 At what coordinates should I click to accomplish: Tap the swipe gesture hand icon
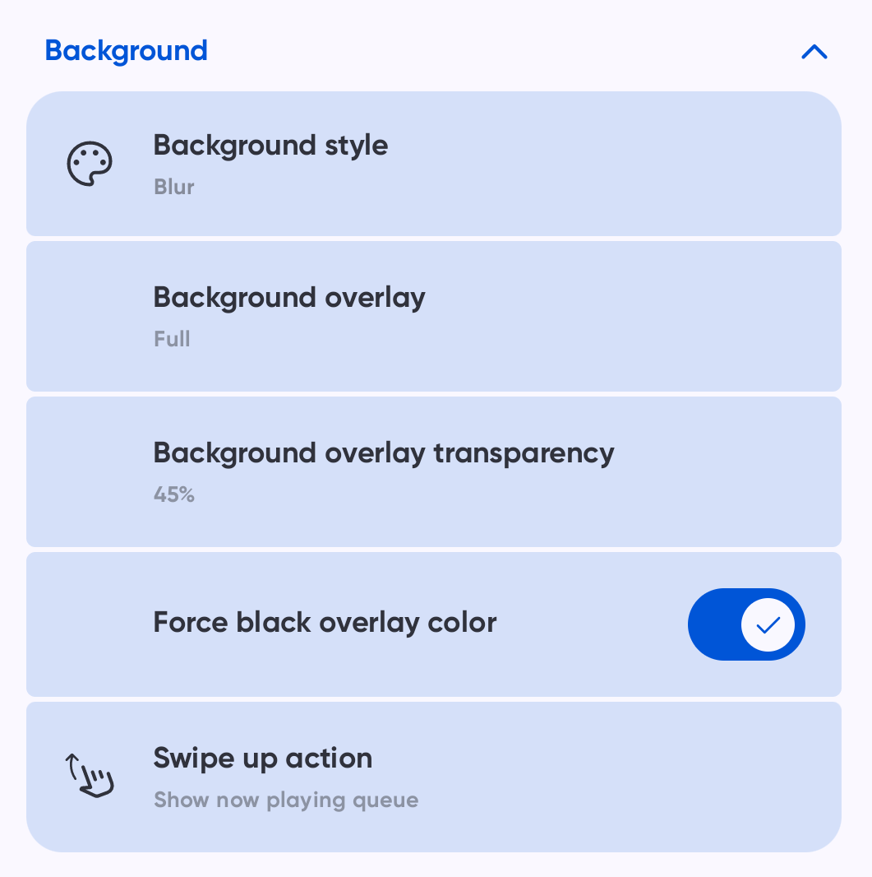tap(89, 776)
